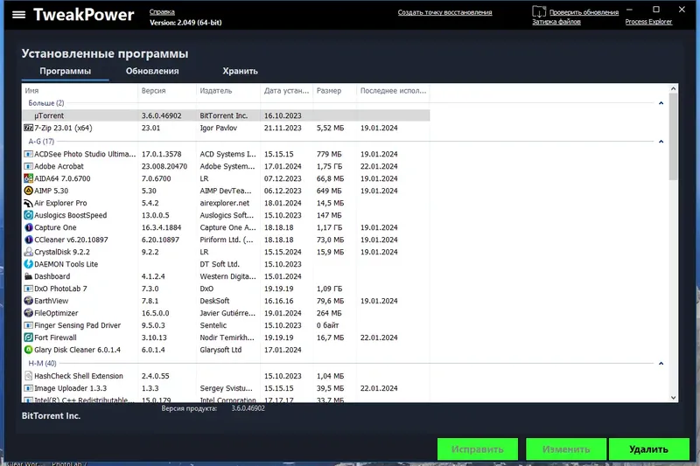Click the Capture One icon
700x466 pixels.
pos(28,227)
